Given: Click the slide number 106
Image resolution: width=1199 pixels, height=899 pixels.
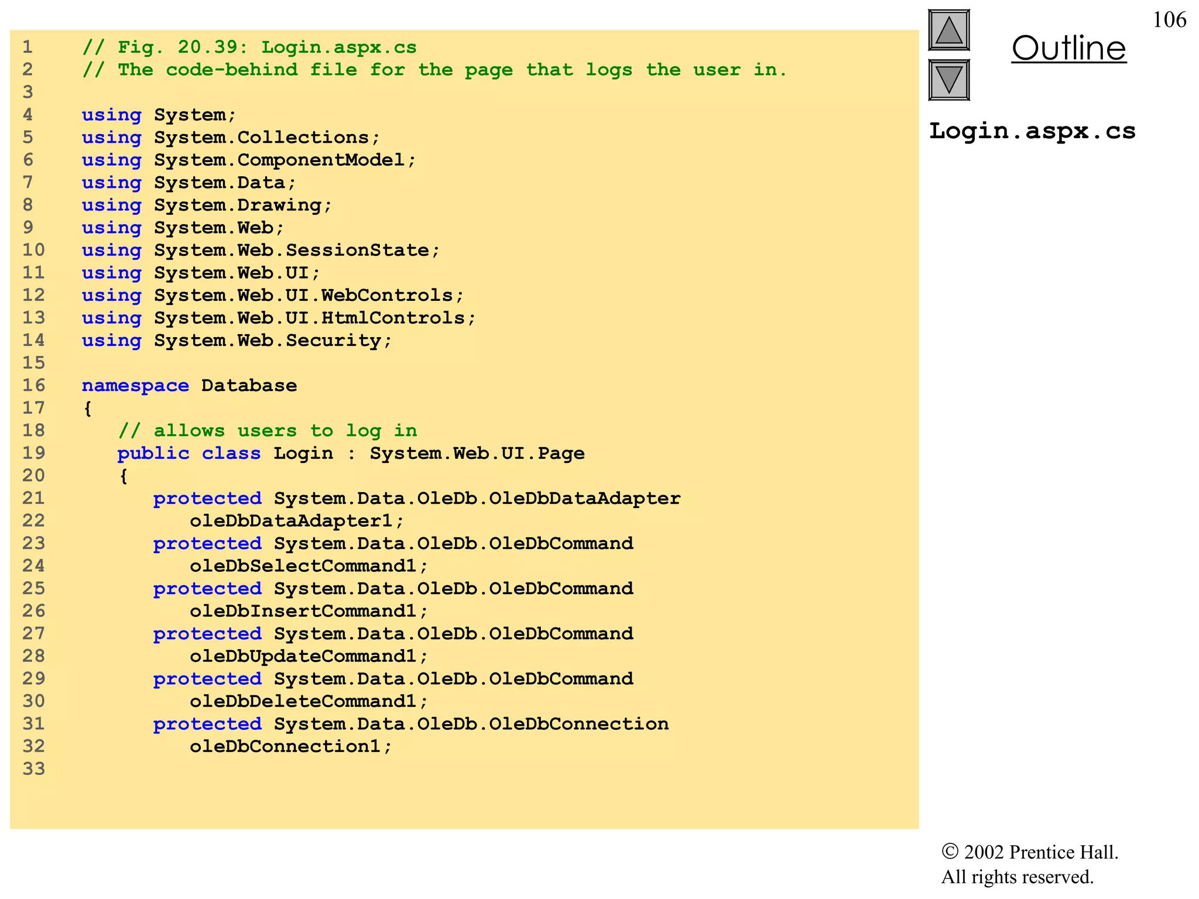Looking at the screenshot, I should click(x=1169, y=20).
